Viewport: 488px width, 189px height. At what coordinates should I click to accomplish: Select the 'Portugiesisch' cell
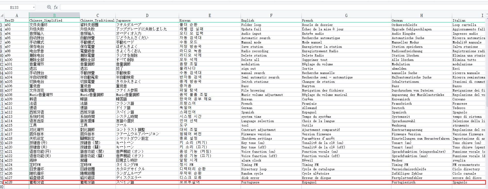[422, 182]
